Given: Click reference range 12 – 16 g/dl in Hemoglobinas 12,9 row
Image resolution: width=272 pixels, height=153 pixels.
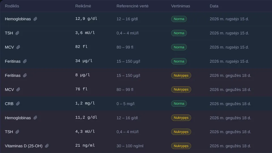Looking at the screenshot, I should click(x=127, y=19).
